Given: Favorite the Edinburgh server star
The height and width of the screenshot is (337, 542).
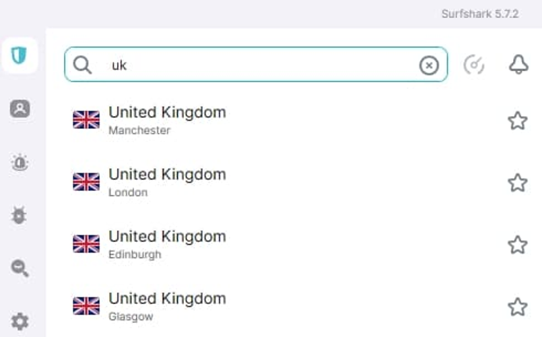Looking at the screenshot, I should [x=517, y=245].
